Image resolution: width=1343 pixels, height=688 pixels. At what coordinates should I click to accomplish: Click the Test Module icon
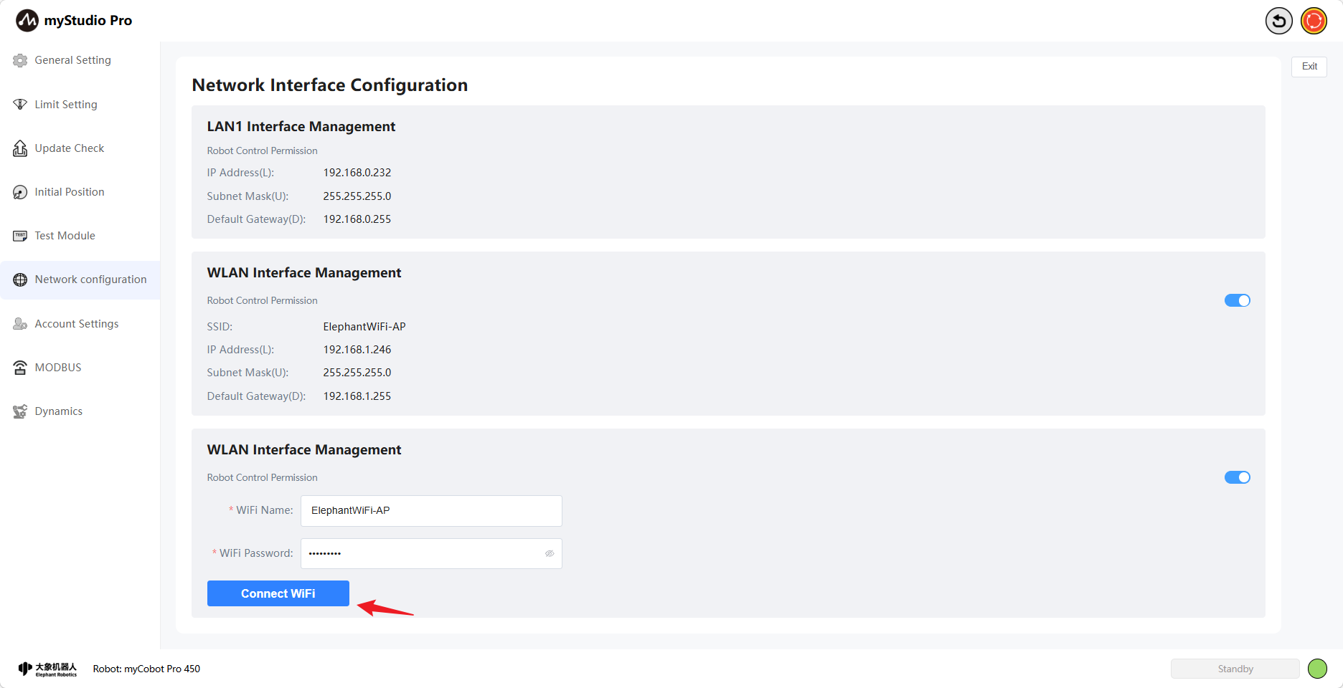[x=20, y=236]
